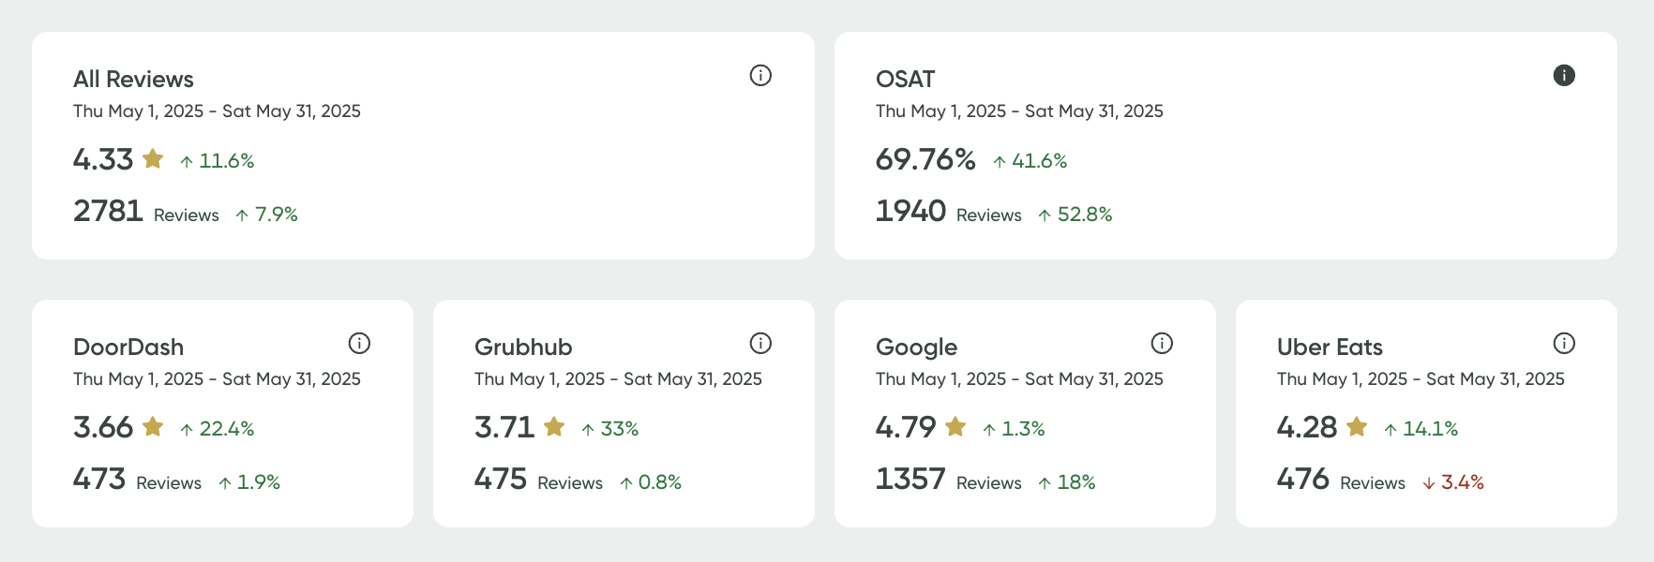Click the Google card's 1357 Reviews count

coord(910,480)
